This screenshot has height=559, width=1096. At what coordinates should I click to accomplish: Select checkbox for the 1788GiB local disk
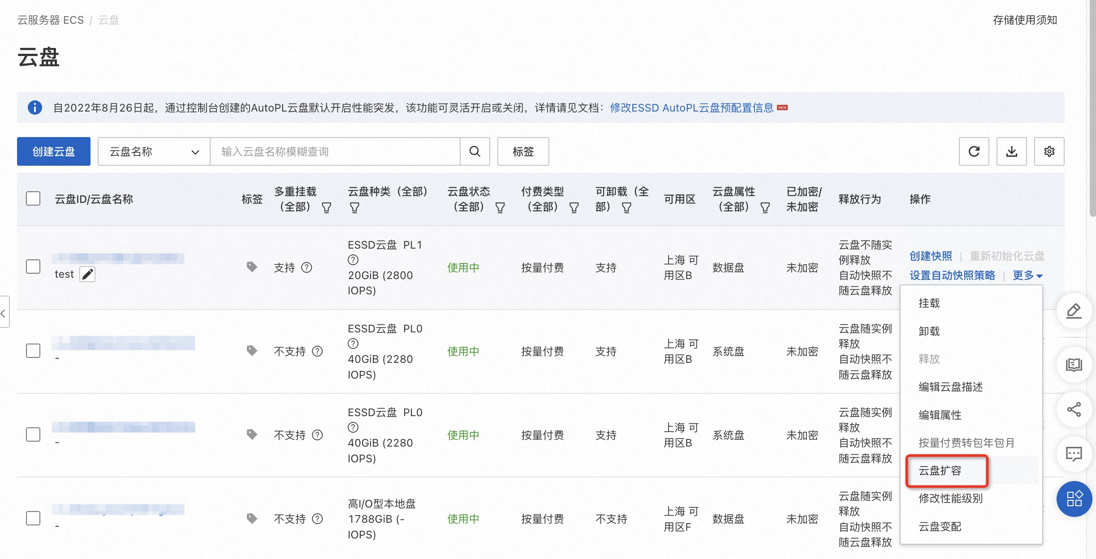[33, 518]
